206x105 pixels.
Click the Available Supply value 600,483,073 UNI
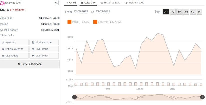pyautogui.click(x=50, y=30)
